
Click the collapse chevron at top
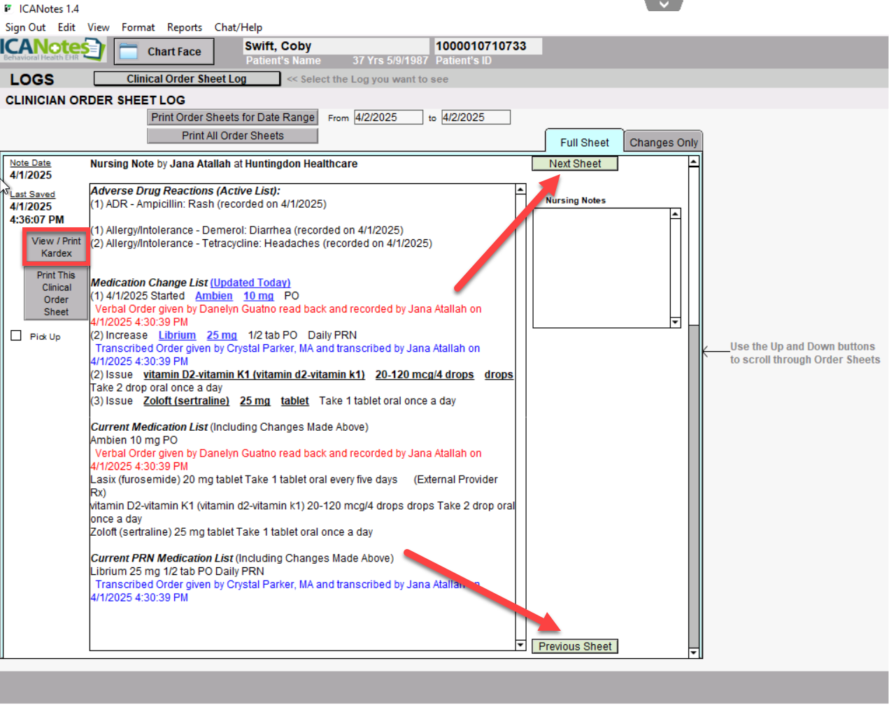point(663,5)
